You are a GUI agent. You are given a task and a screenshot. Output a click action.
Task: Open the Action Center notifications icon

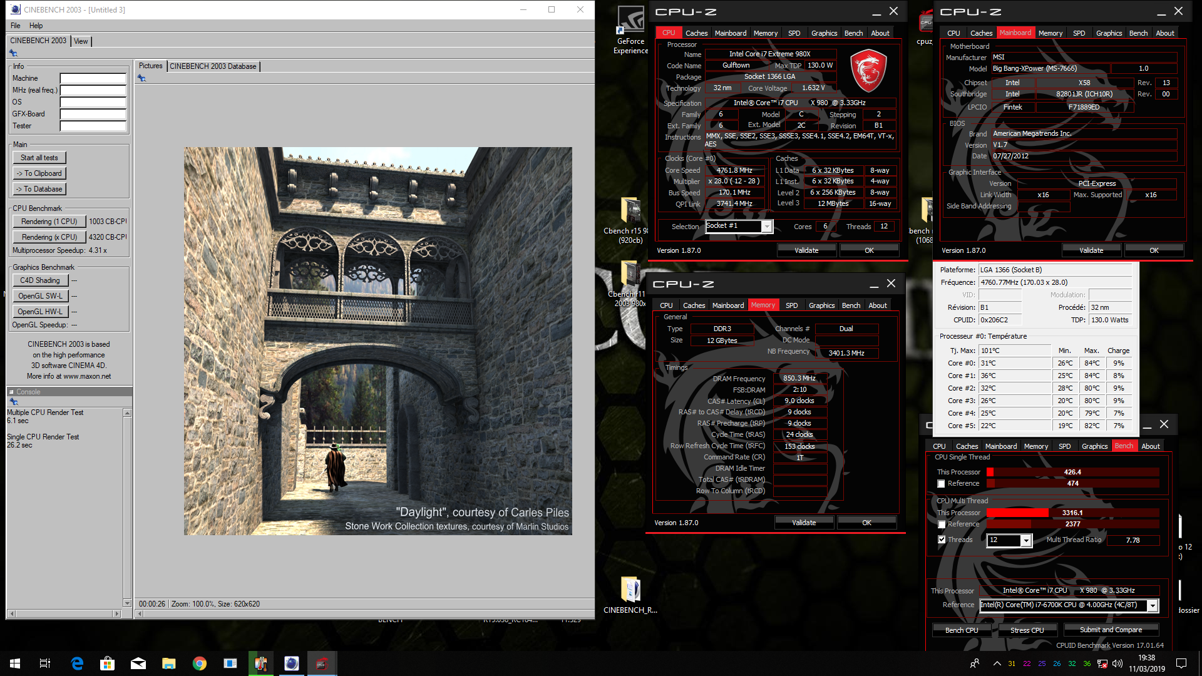point(1181,663)
